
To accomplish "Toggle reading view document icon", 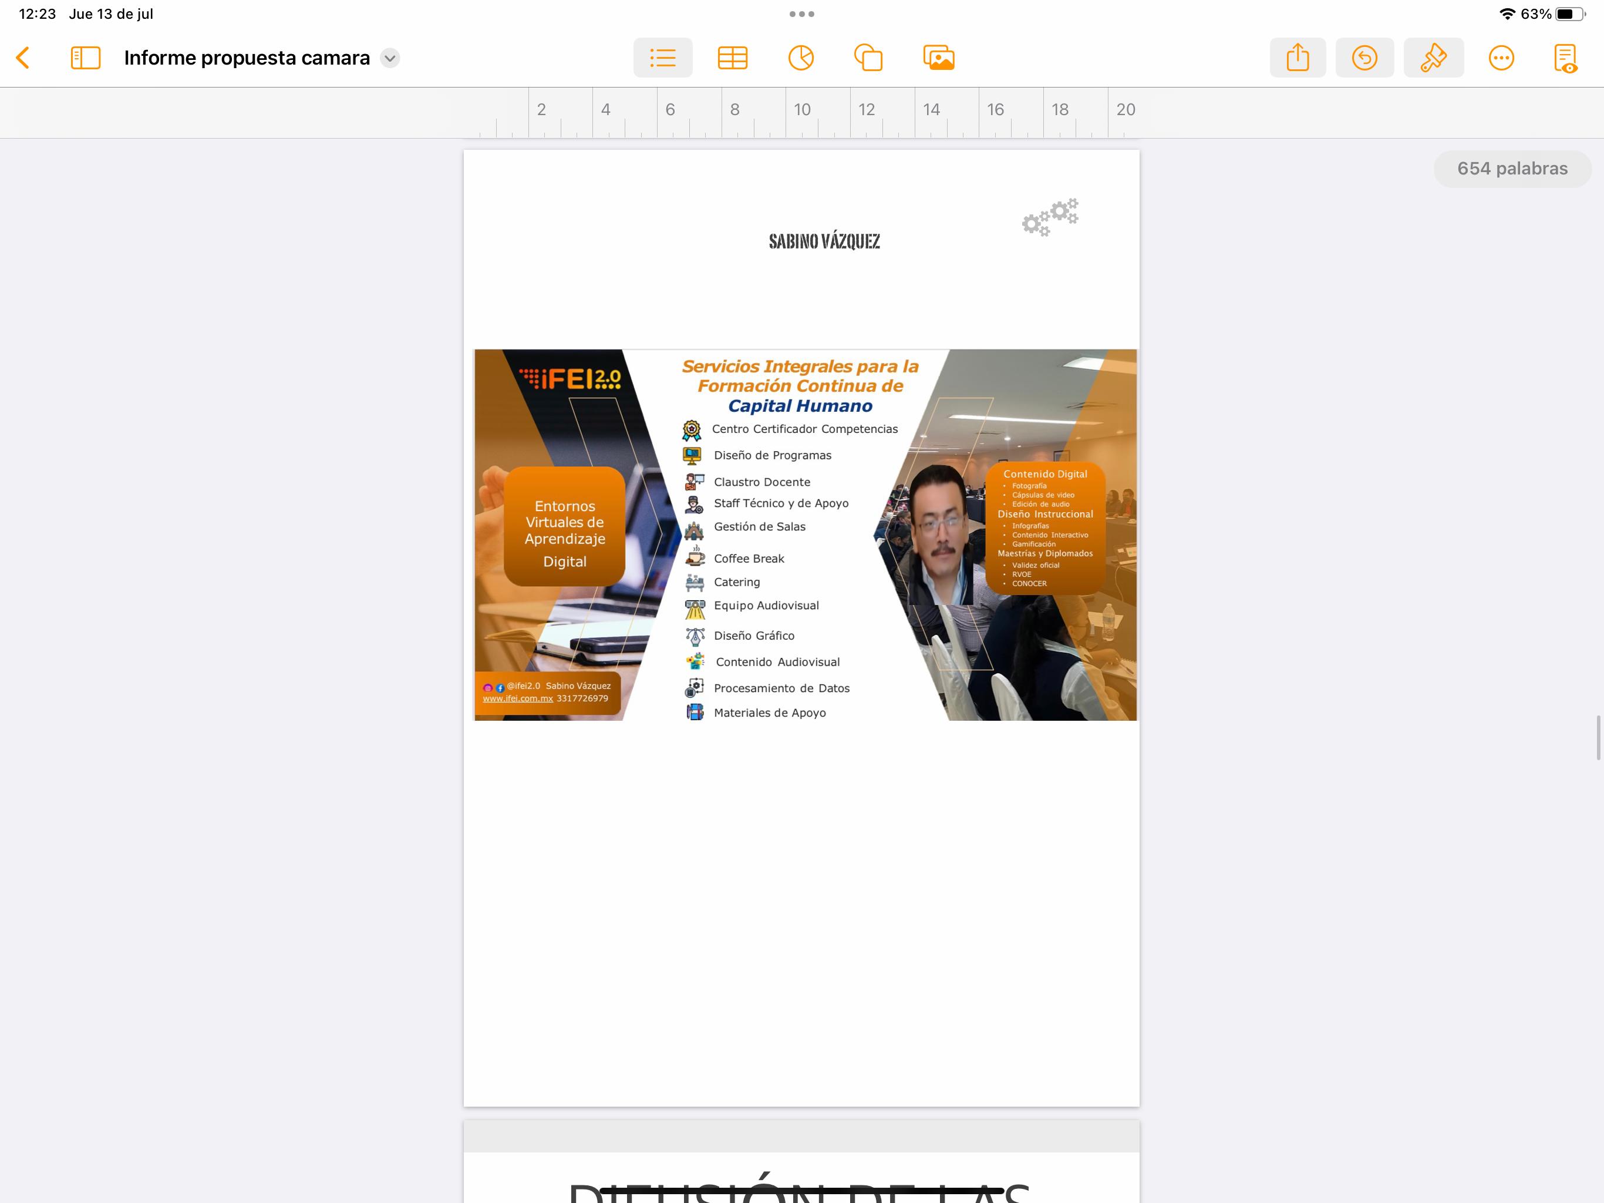I will click(1565, 58).
